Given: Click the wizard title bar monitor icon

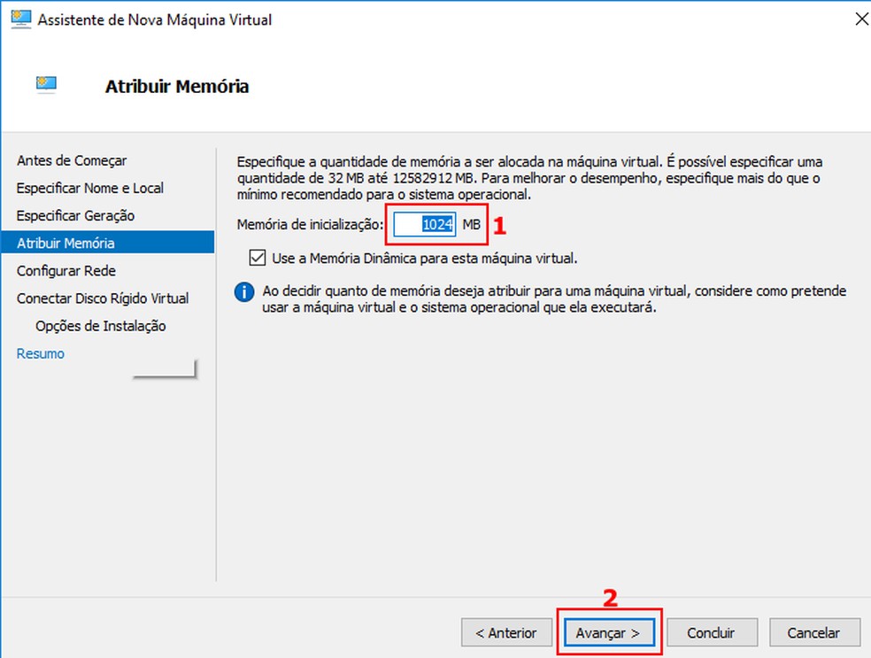Looking at the screenshot, I should tap(21, 19).
